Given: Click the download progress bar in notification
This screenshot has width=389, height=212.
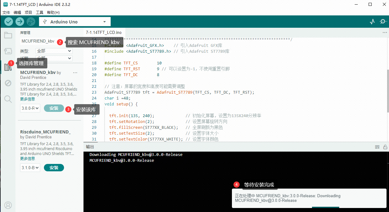Looking at the screenshot, I should [326, 207].
